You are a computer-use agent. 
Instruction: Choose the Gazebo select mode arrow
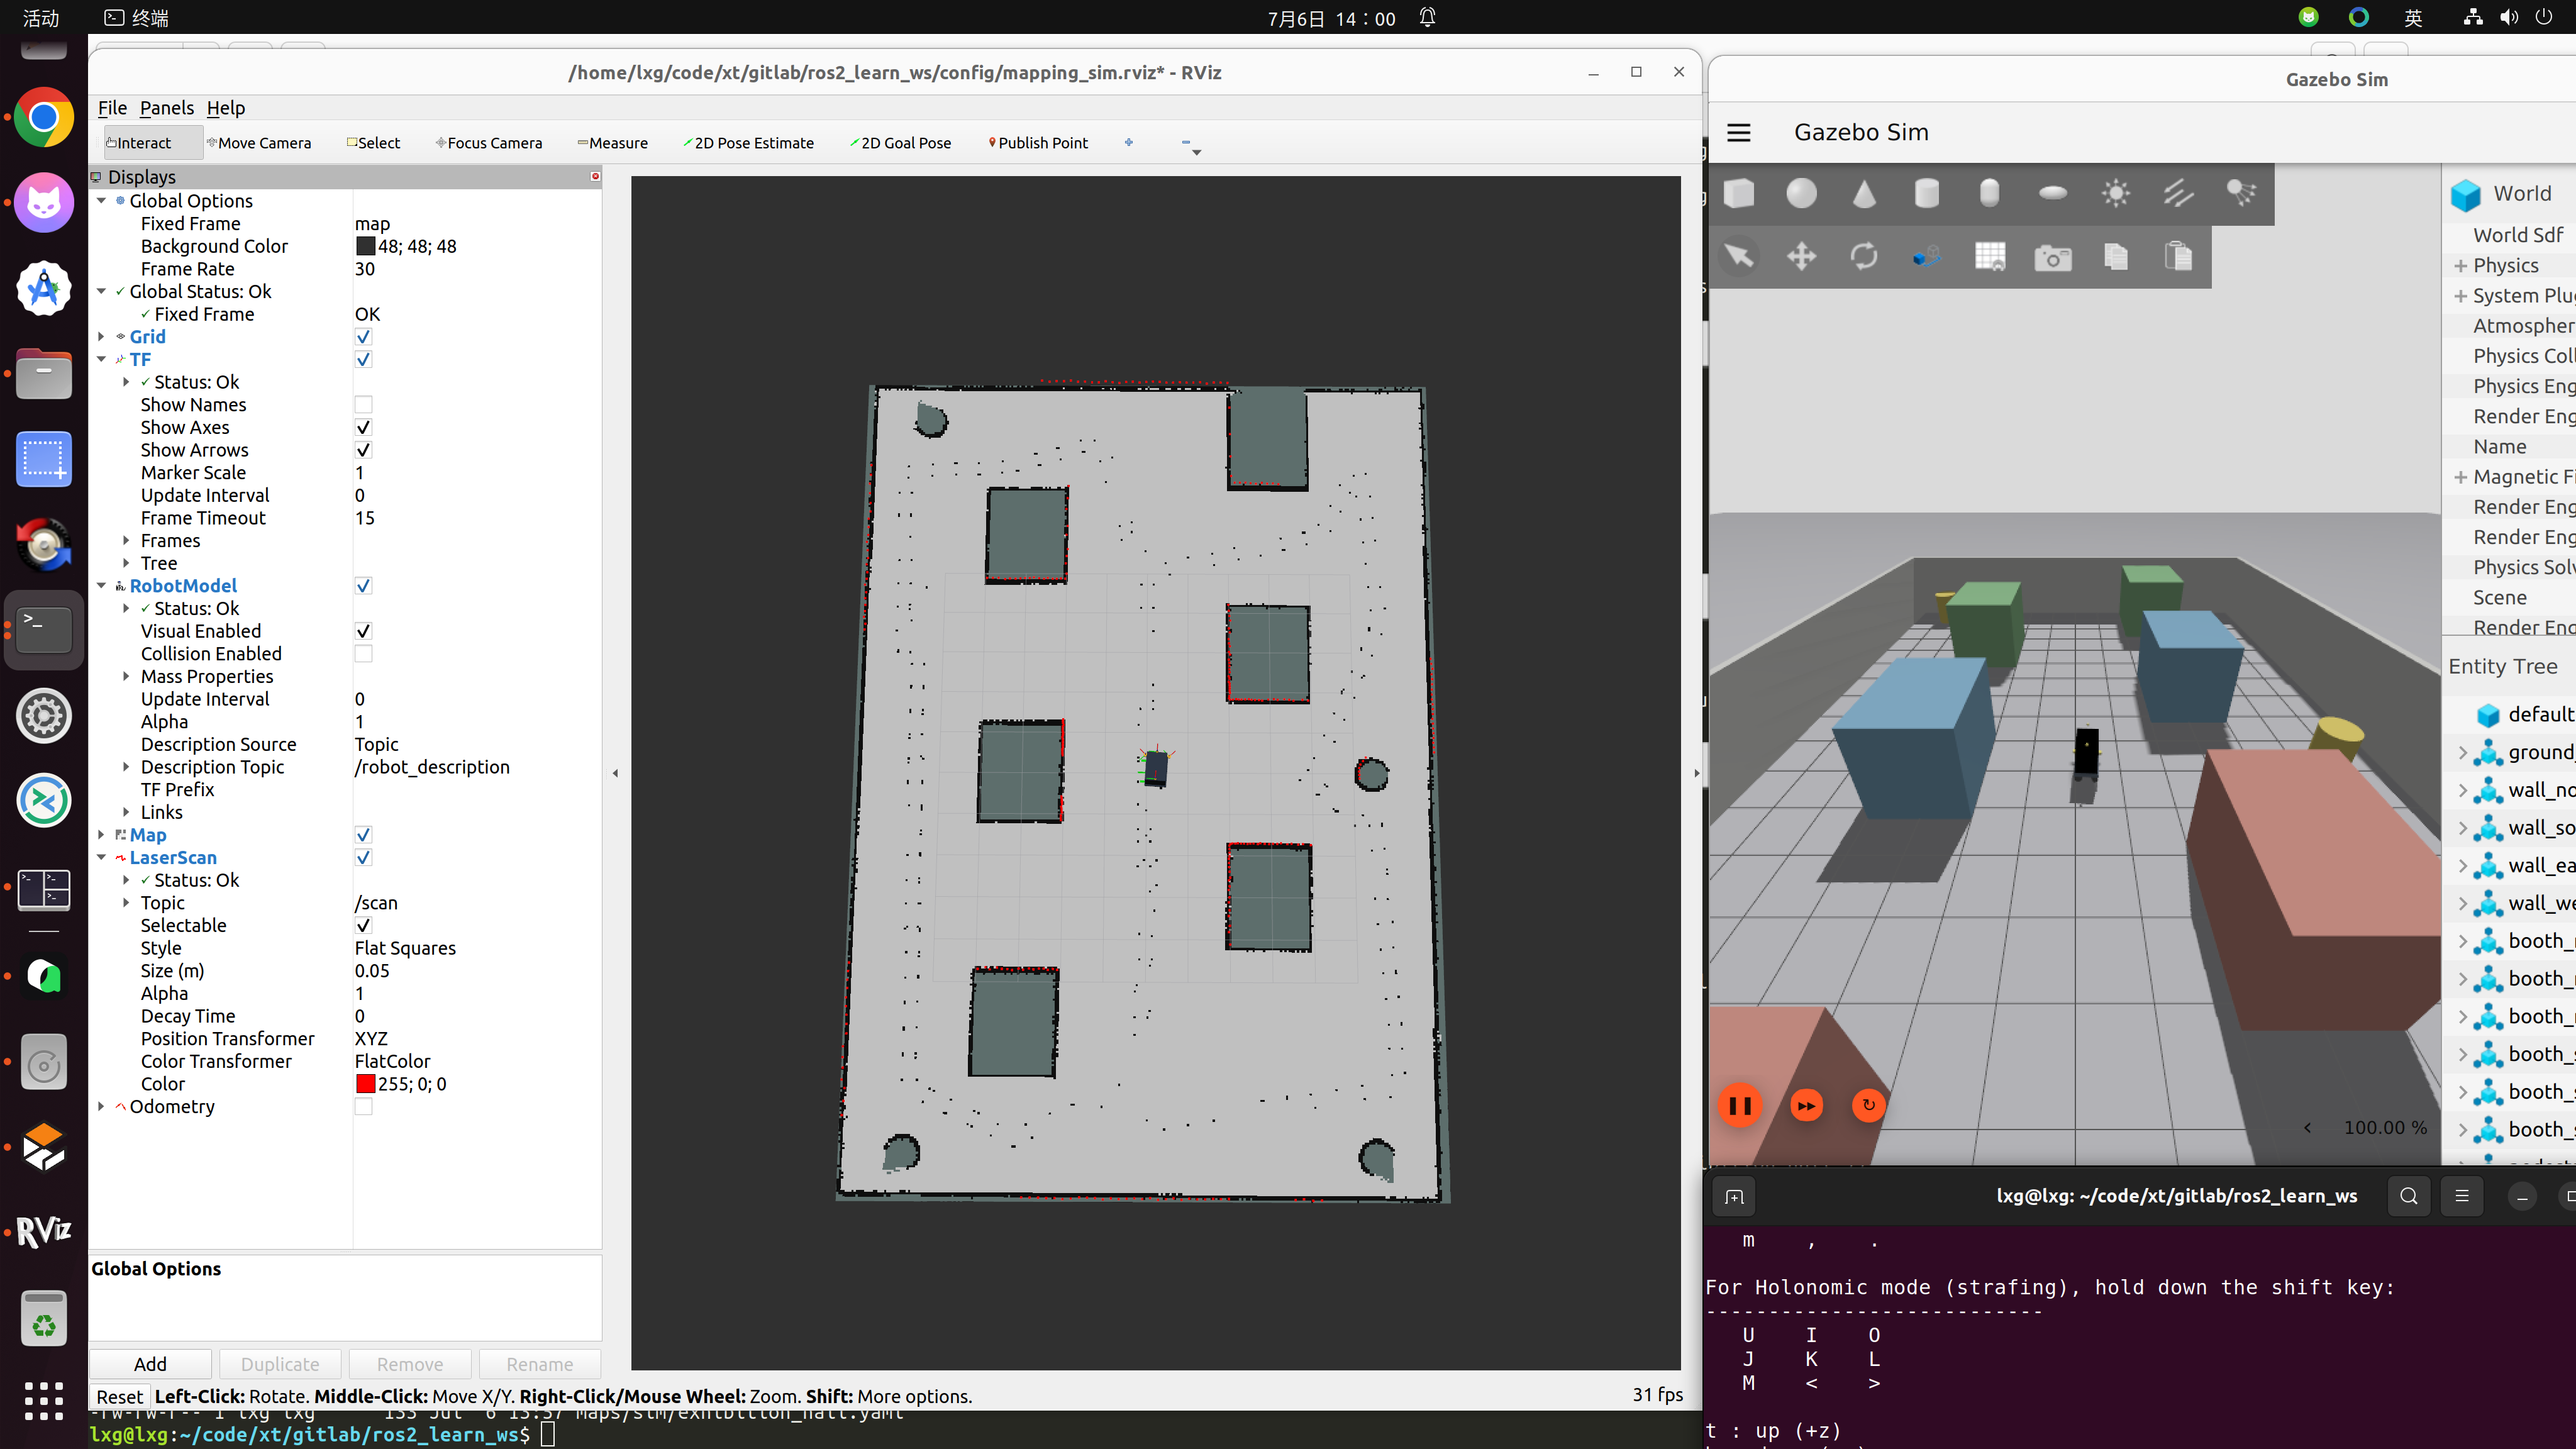pos(1739,257)
